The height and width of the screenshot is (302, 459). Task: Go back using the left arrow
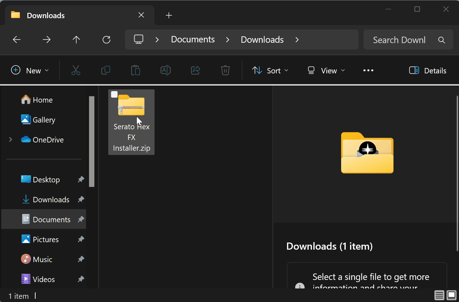click(17, 40)
